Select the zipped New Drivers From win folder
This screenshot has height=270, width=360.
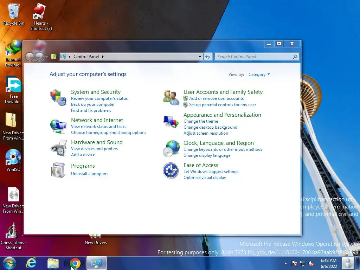[13, 126]
